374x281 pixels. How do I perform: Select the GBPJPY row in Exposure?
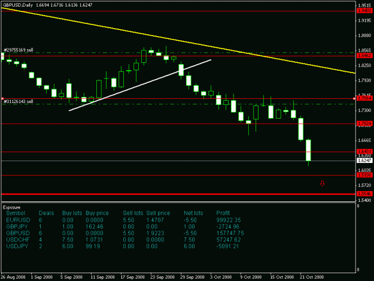(x=123, y=226)
